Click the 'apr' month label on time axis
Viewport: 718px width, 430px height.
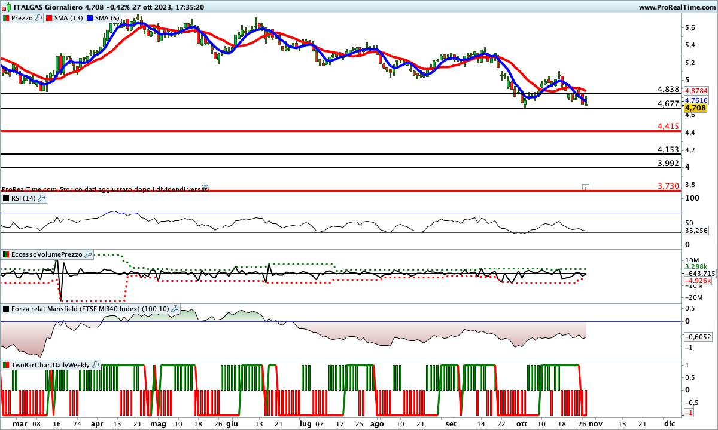(97, 423)
